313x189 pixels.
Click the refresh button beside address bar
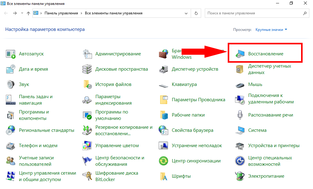click(196, 13)
